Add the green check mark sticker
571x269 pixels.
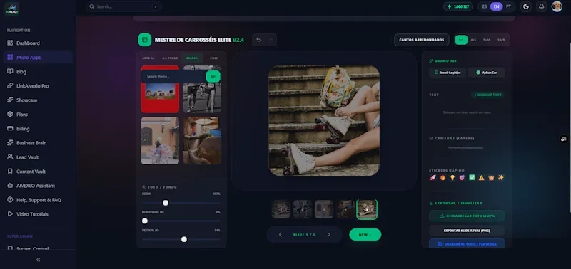coord(472,177)
